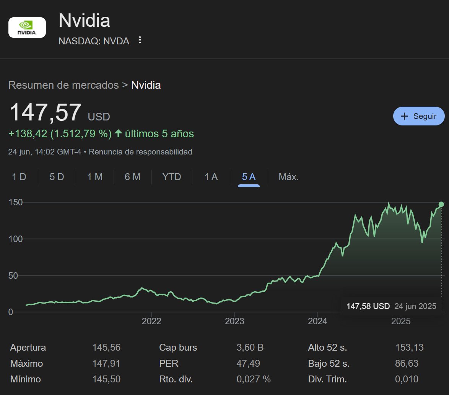Screen dimensions: 449x395
Task: Show the 1 A chart range
Action: coord(211,177)
